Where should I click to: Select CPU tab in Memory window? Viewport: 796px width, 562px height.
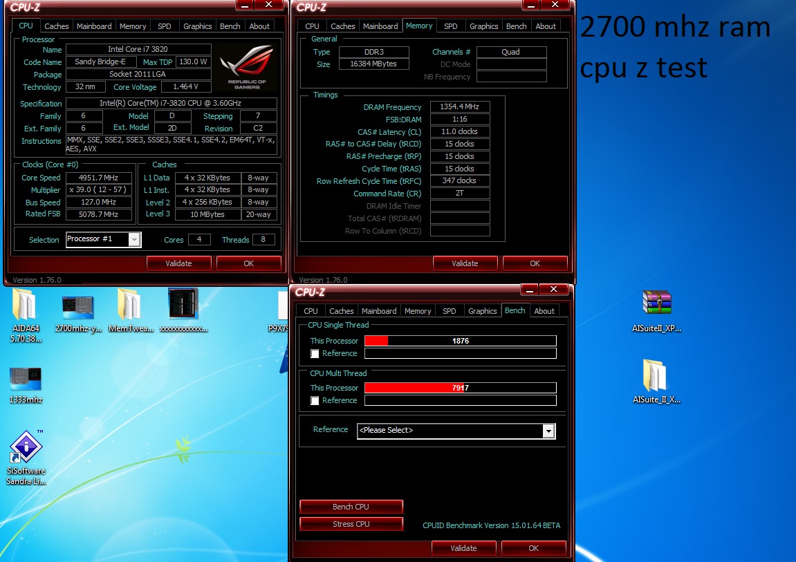312,26
